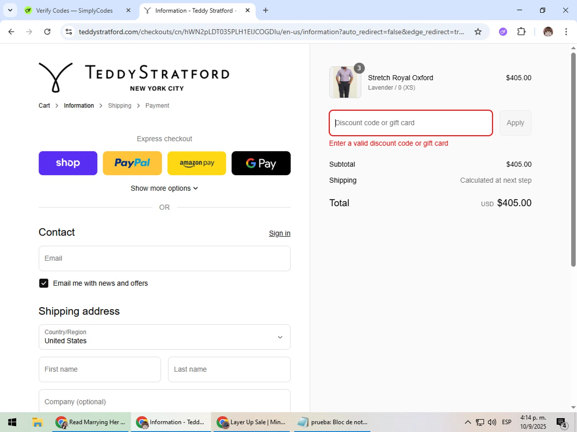
Task: Switch to Information - Tedd... taskbar window
Action: click(x=171, y=422)
